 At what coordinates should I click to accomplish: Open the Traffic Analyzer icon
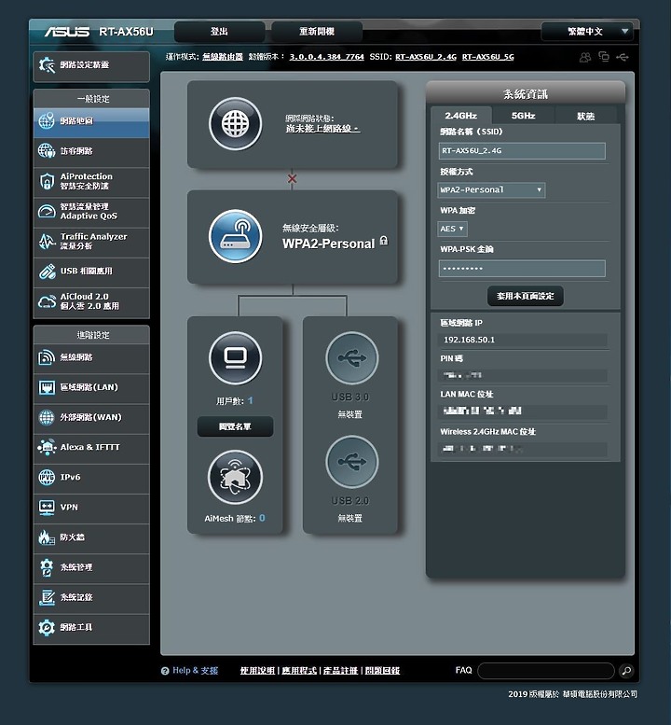click(x=47, y=242)
